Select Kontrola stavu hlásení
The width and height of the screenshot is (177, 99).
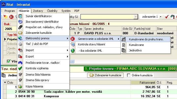pos(95,44)
